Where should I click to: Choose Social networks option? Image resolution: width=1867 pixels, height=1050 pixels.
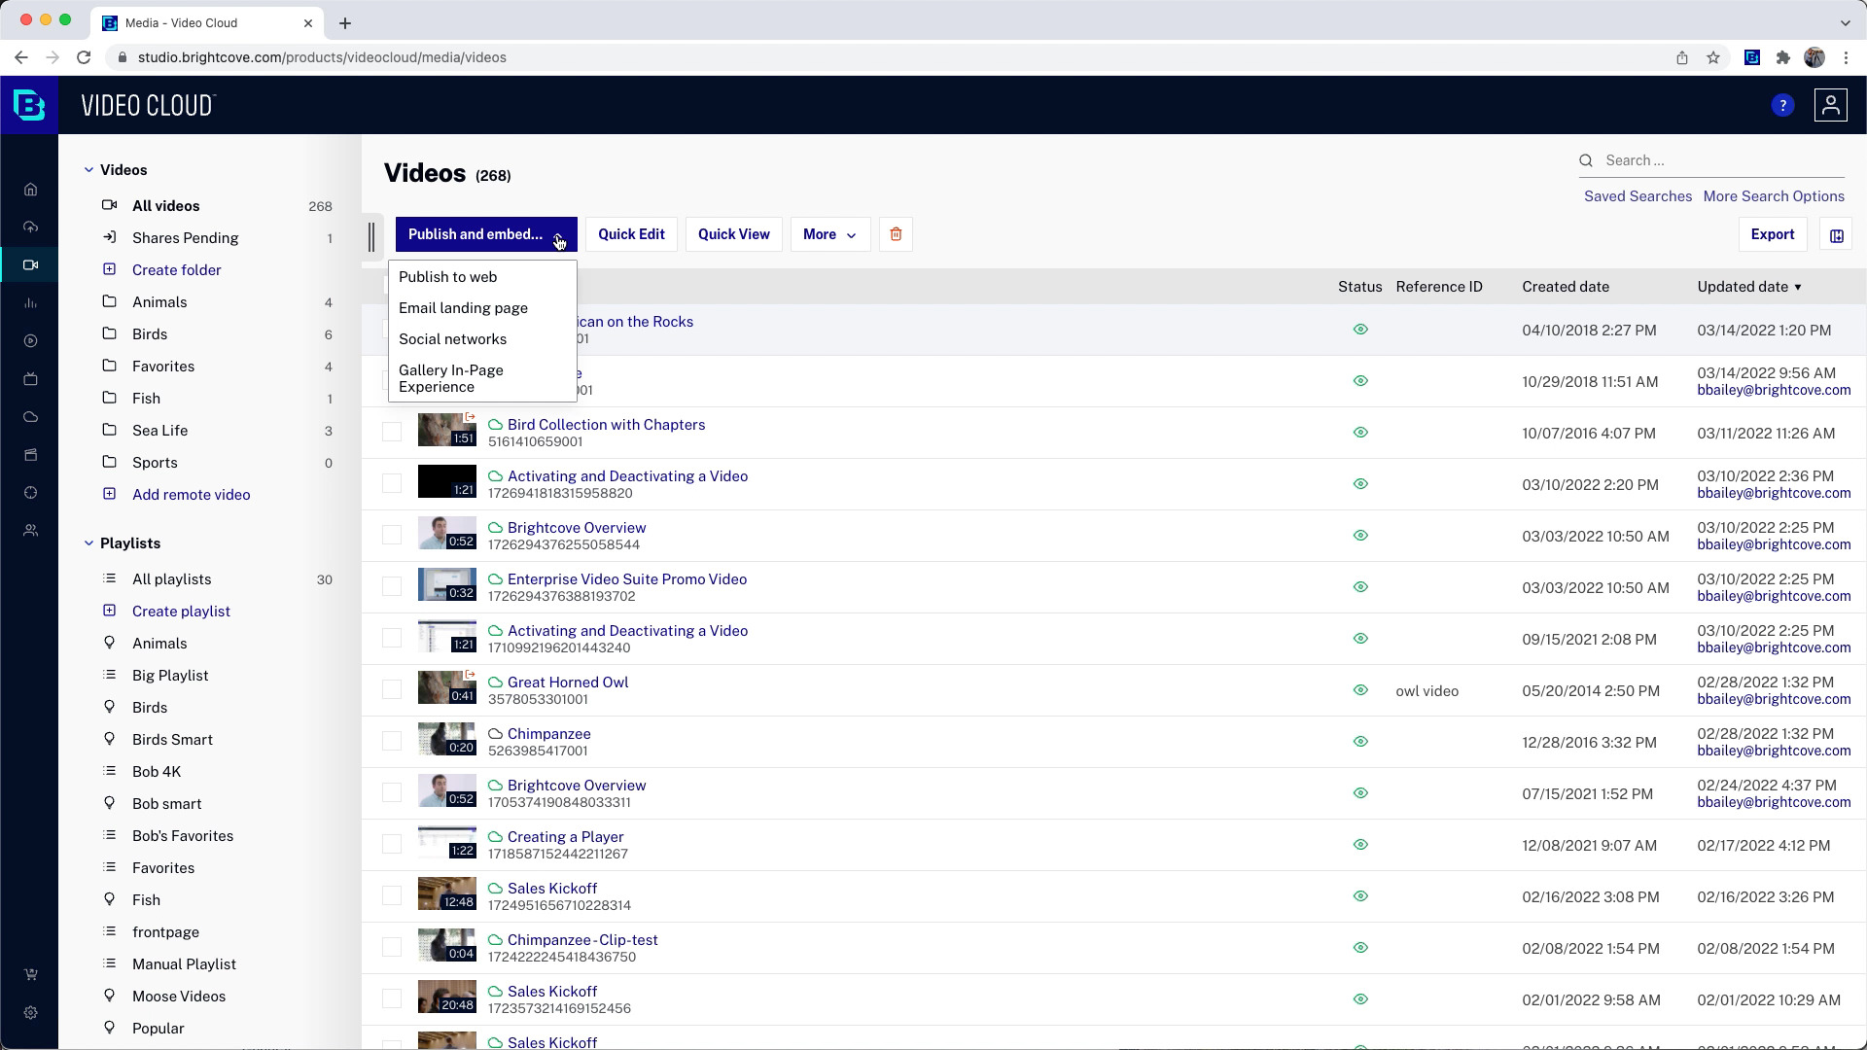pos(452,339)
